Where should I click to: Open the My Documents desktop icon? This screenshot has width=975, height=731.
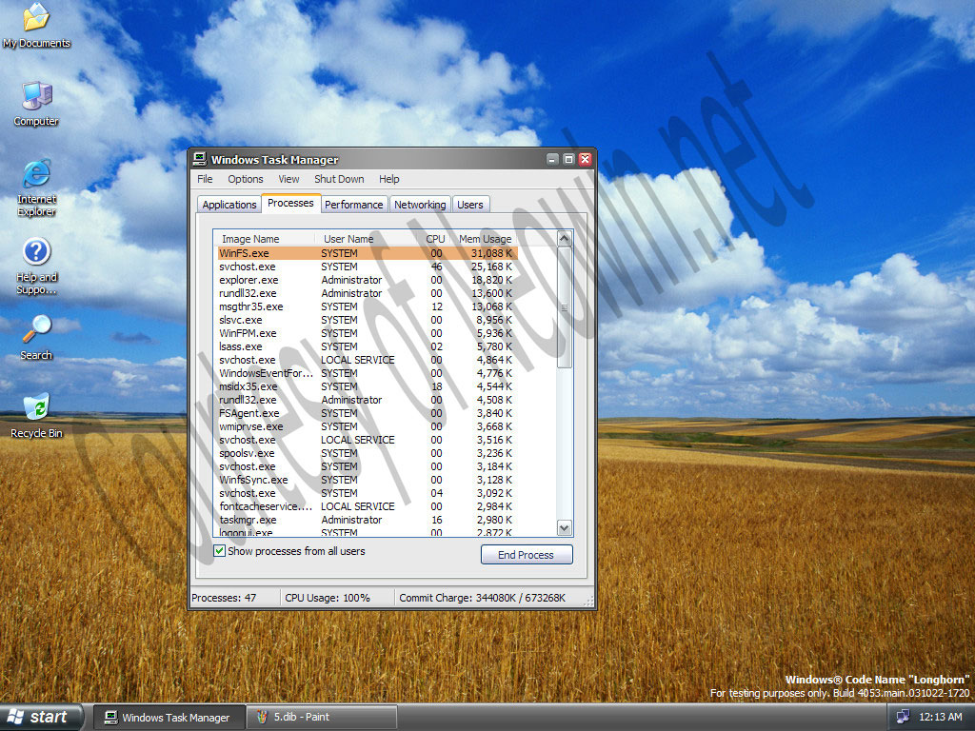(x=36, y=25)
